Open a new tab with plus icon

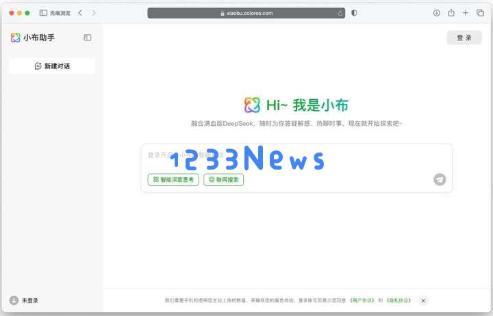click(466, 13)
